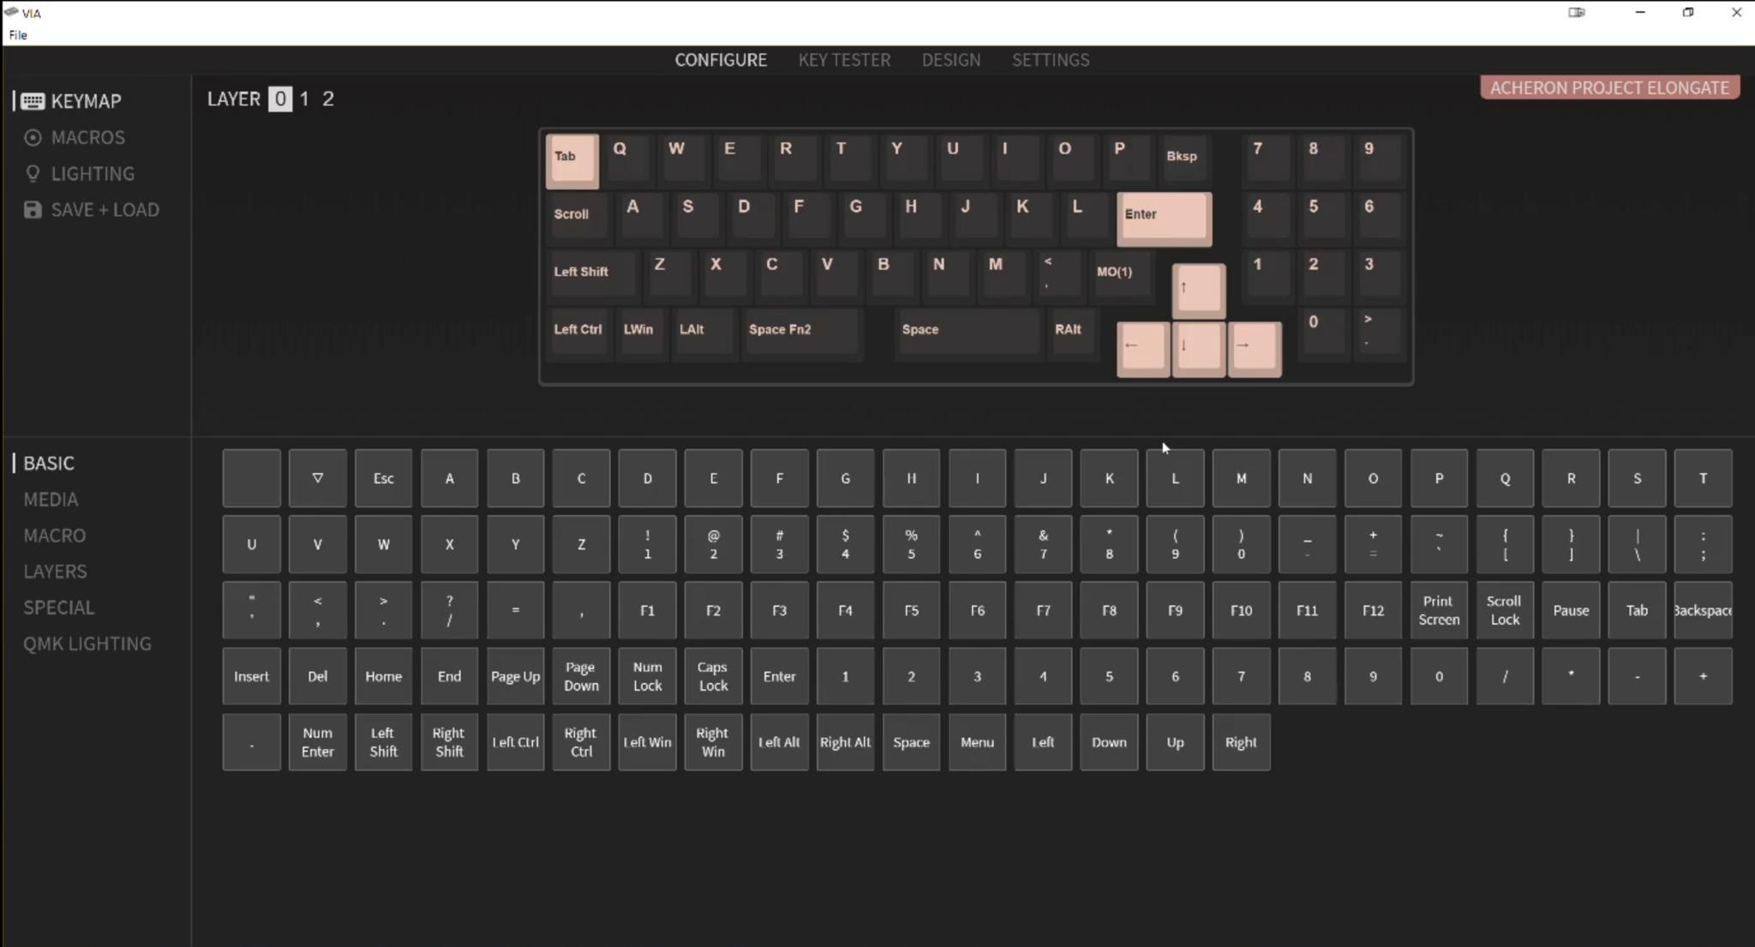Open the Media keycode category

click(x=51, y=500)
